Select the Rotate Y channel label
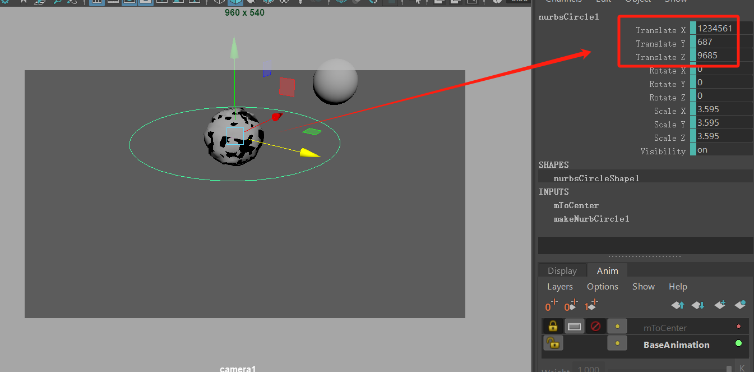 click(667, 84)
